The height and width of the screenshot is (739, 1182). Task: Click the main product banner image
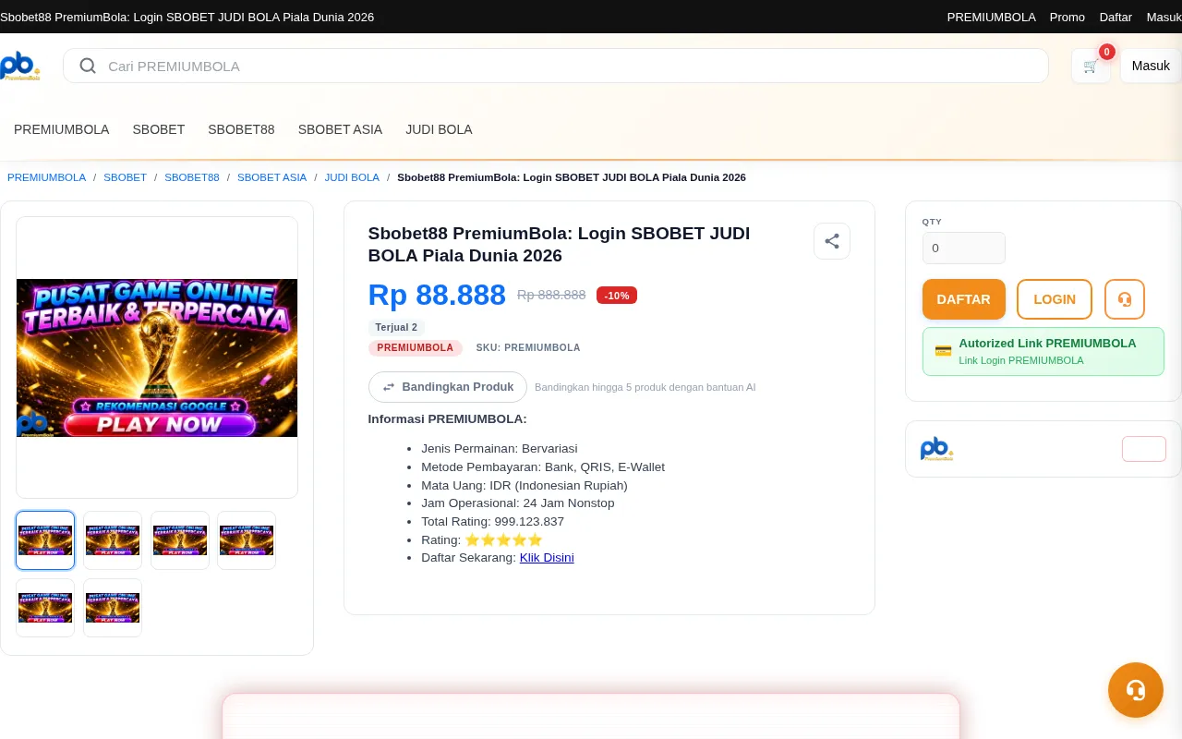pos(157,357)
